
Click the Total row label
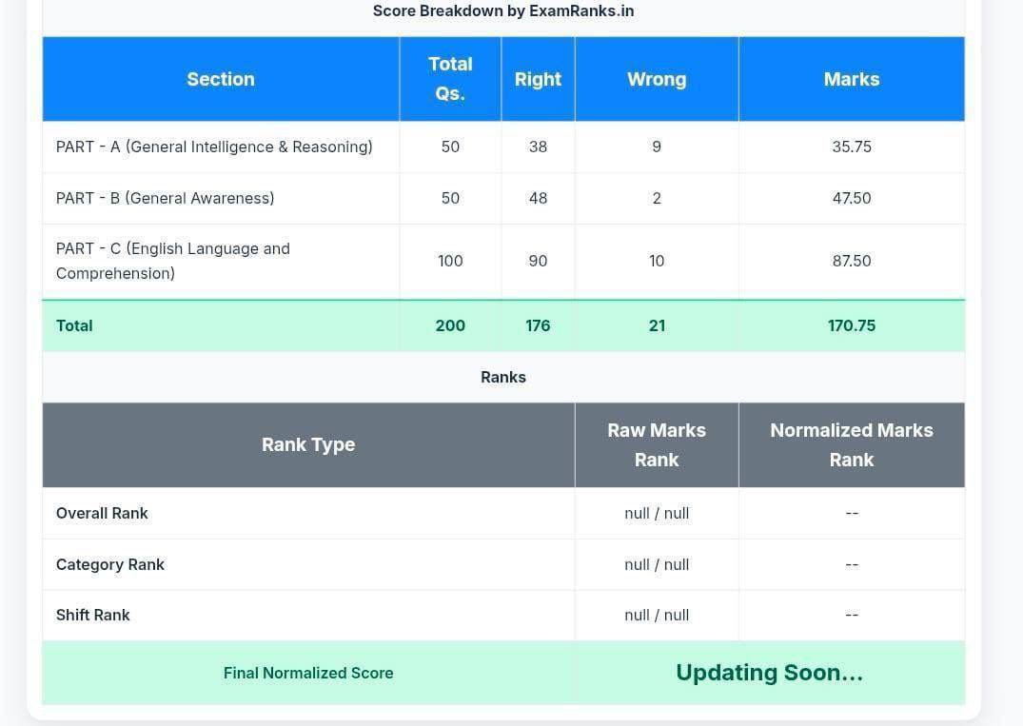coord(74,325)
